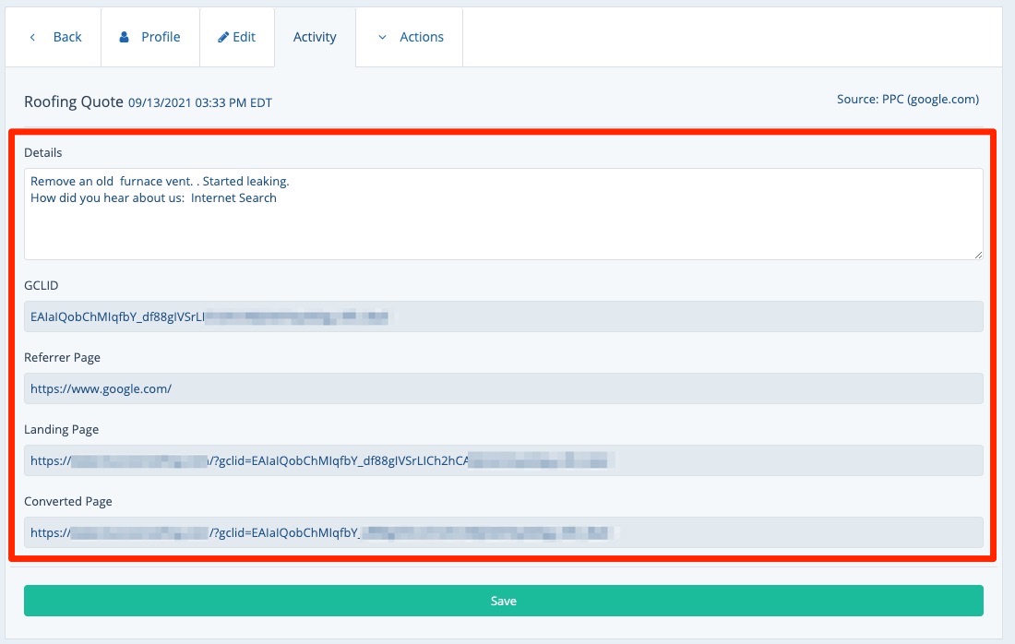The image size is (1015, 644).
Task: Open the Actions menu
Action: click(x=422, y=38)
